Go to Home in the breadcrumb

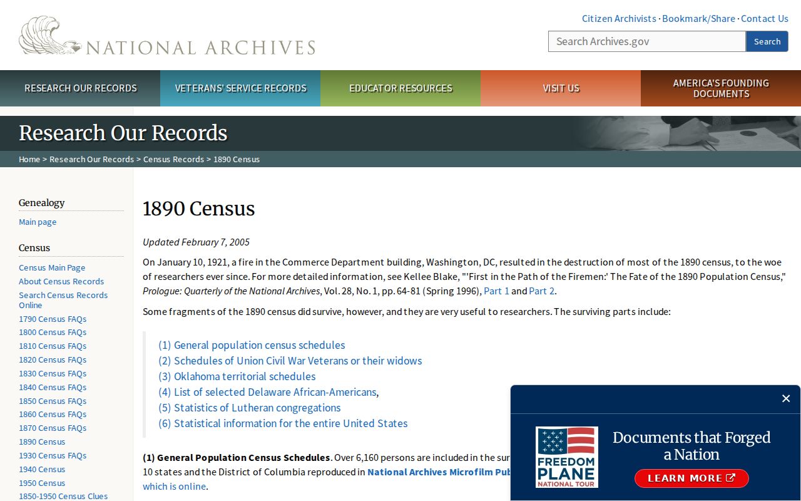click(x=29, y=159)
